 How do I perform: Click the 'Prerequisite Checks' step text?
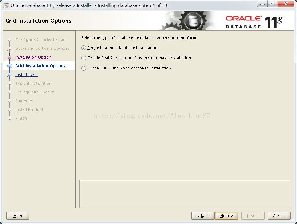click(35, 92)
